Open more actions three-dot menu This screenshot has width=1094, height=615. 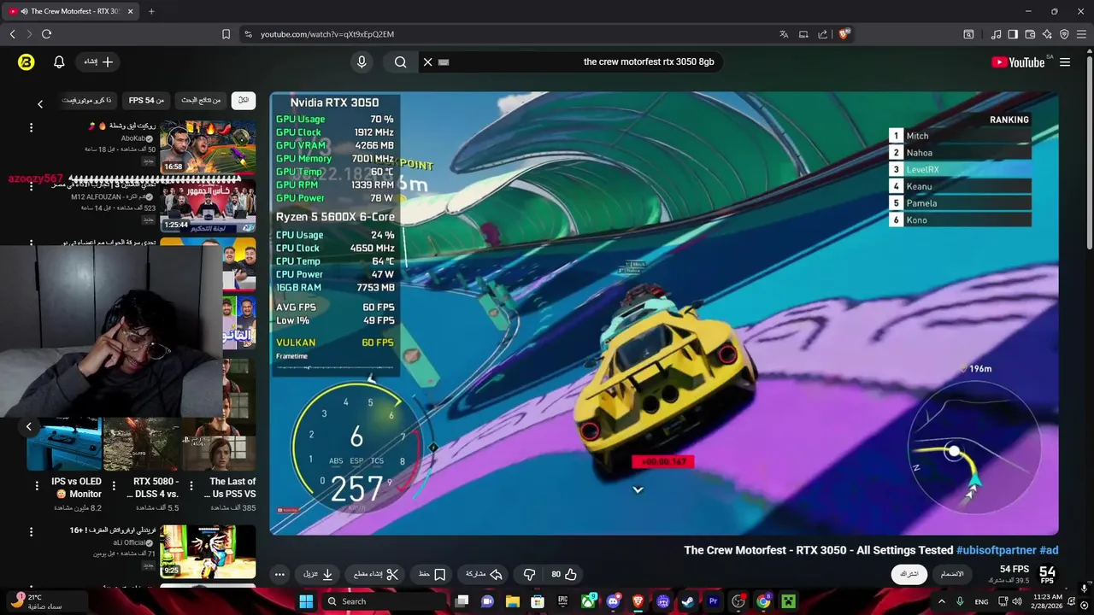(279, 574)
